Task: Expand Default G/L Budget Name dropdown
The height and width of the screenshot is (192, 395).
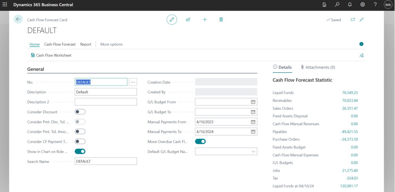Action: click(x=253, y=152)
